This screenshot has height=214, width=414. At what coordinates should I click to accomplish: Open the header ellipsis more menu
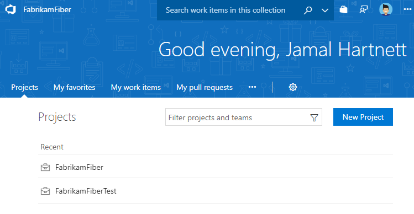[408, 9]
